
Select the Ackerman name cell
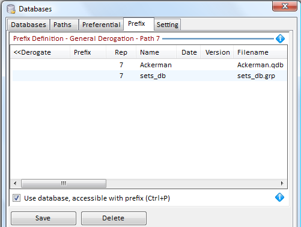coord(156,65)
